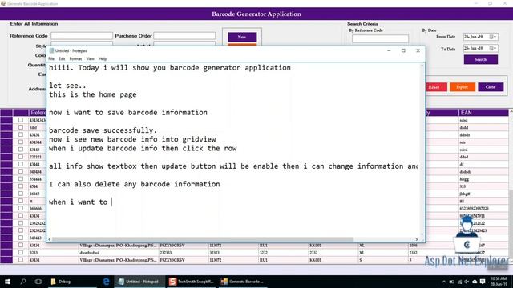Switch to Untitled - Notepad taskbar item

pos(139,281)
